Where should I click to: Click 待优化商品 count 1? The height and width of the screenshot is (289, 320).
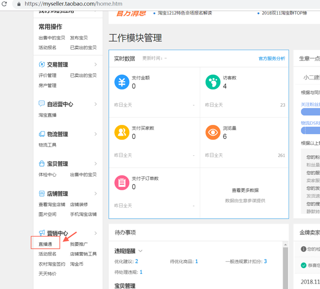197,261
